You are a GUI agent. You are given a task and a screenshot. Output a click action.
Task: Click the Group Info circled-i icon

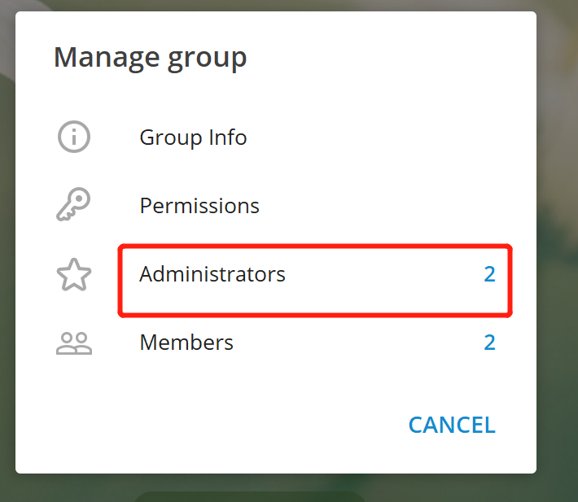[x=74, y=137]
